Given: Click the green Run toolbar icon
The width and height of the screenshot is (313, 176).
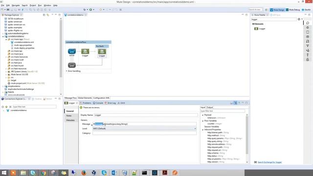Looking at the screenshot, I should (x=90, y=10).
